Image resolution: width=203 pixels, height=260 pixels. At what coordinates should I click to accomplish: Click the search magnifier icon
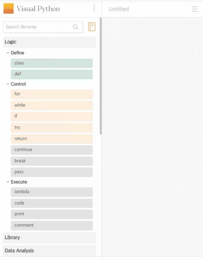[76, 27]
